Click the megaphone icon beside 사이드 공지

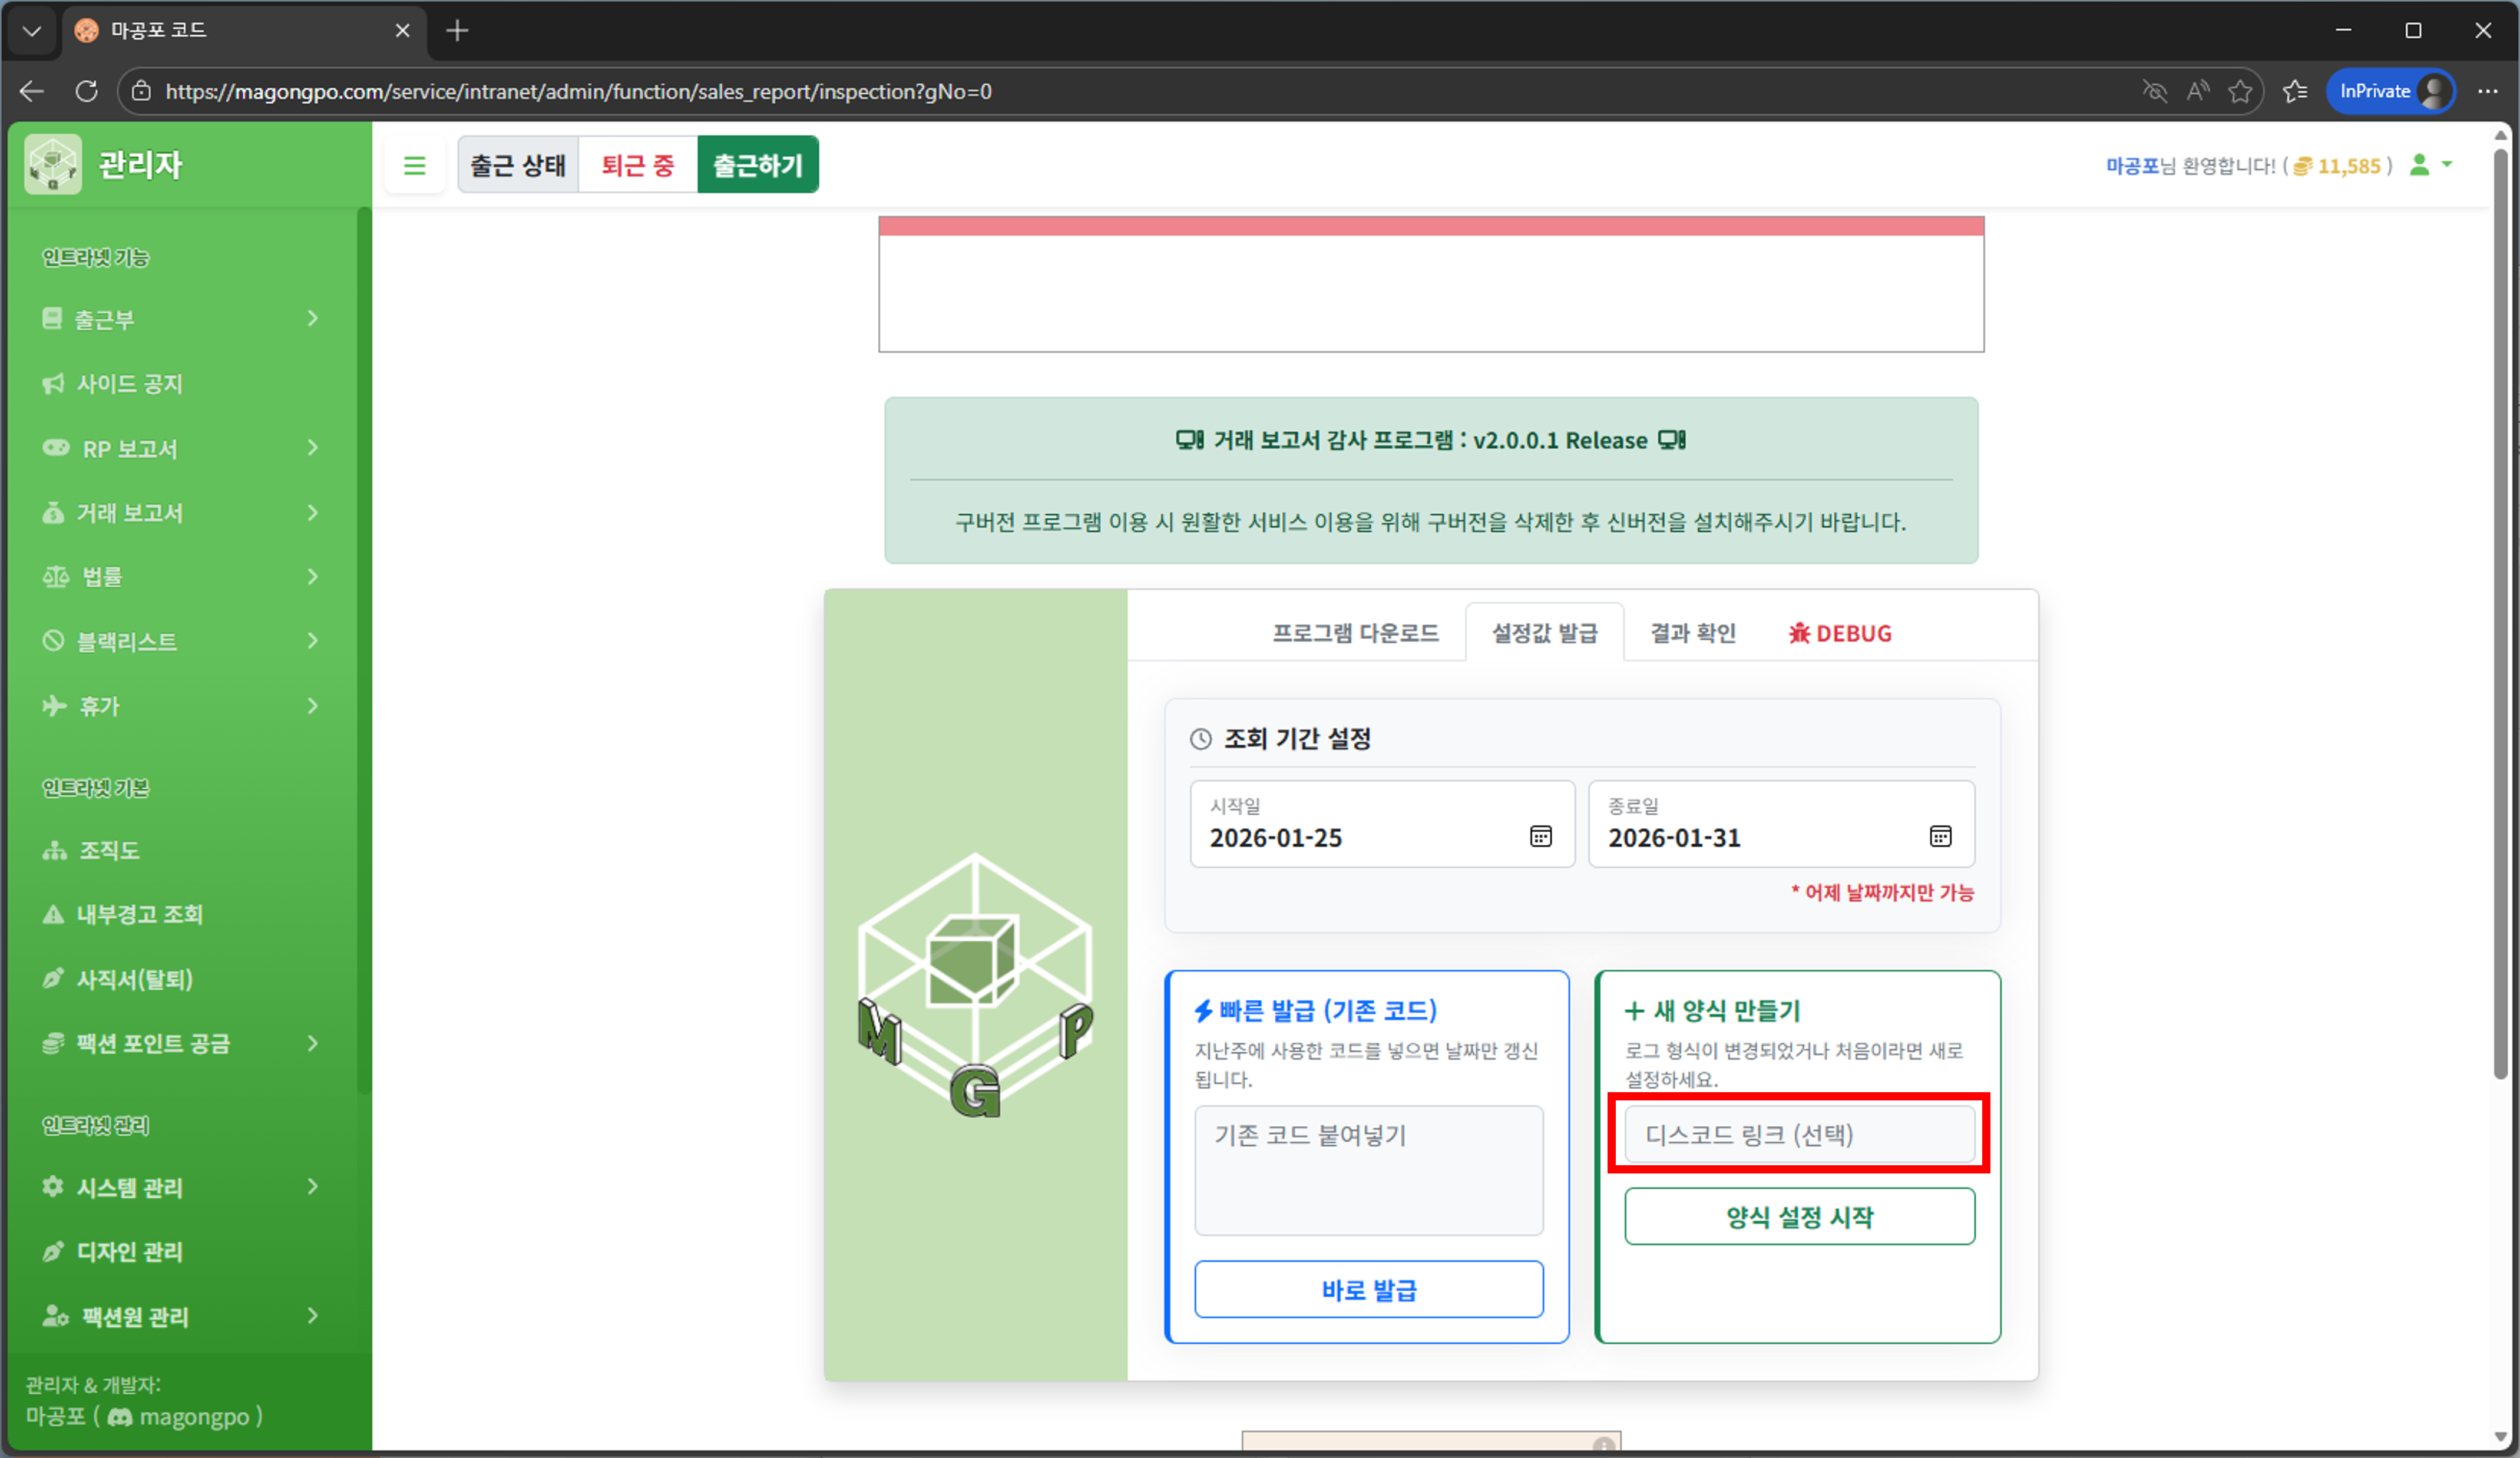tap(54, 383)
